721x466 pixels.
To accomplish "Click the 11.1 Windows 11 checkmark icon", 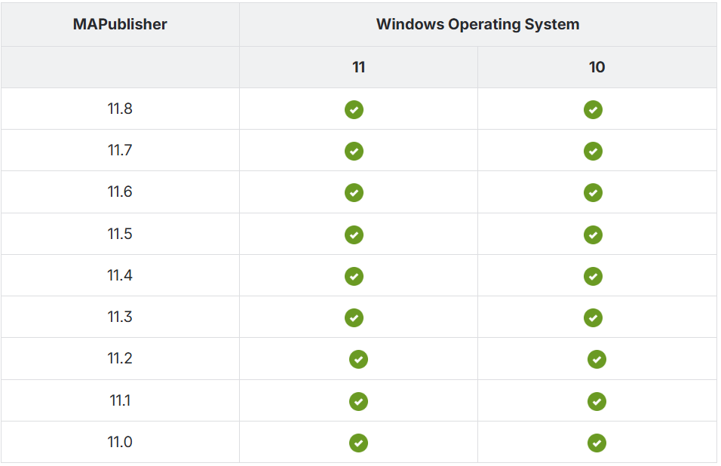I will coord(358,401).
